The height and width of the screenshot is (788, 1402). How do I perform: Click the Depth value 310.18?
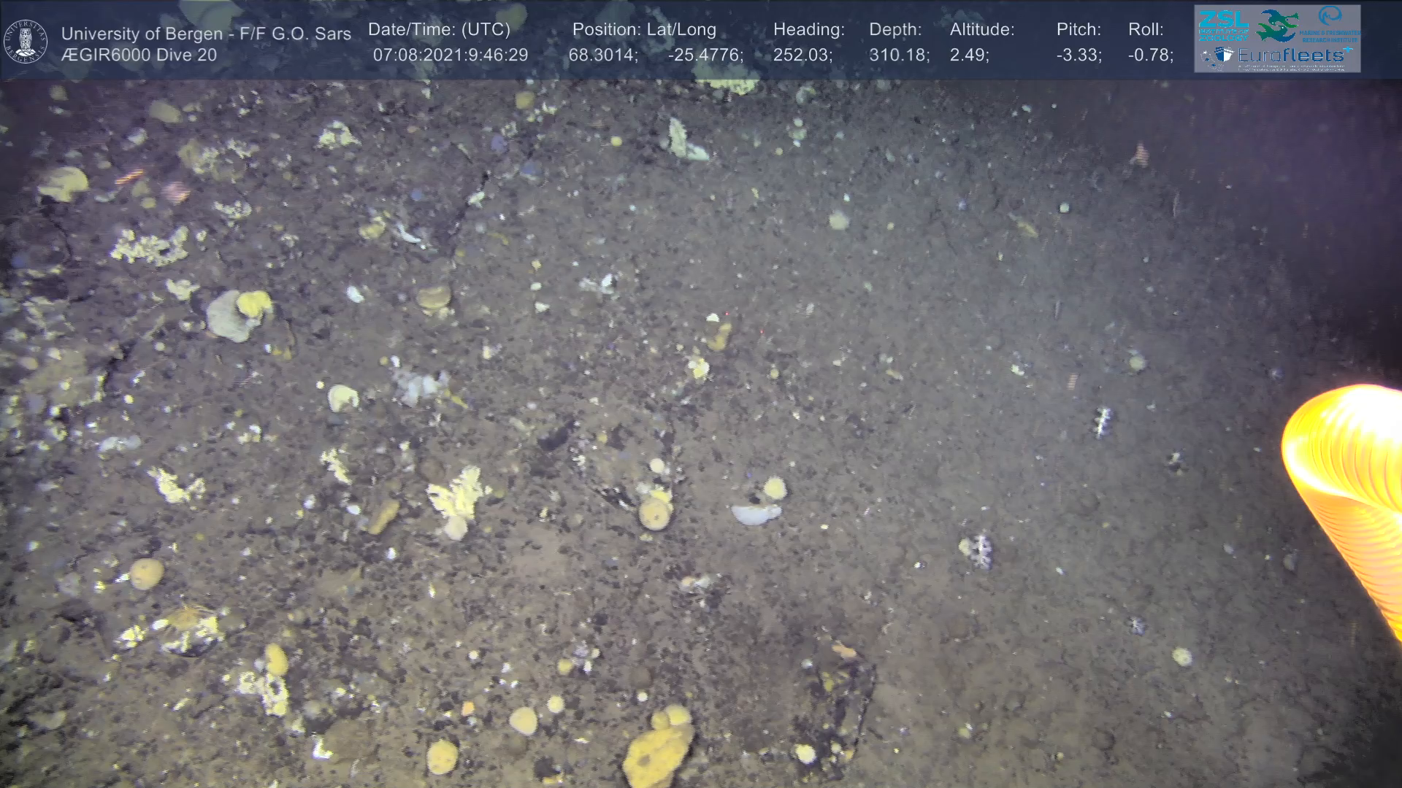pyautogui.click(x=898, y=55)
